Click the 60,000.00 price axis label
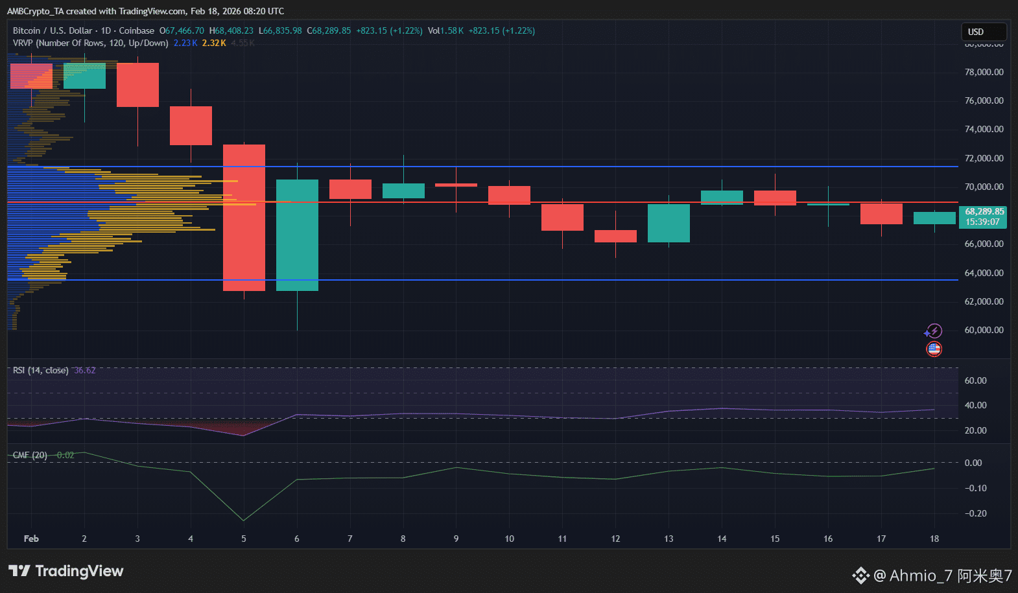 pos(984,330)
